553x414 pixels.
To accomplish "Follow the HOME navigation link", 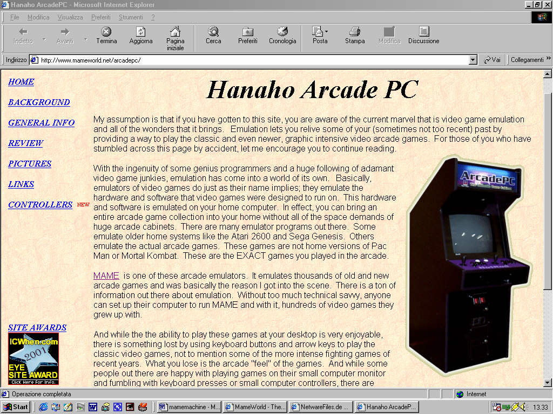I will click(x=21, y=82).
